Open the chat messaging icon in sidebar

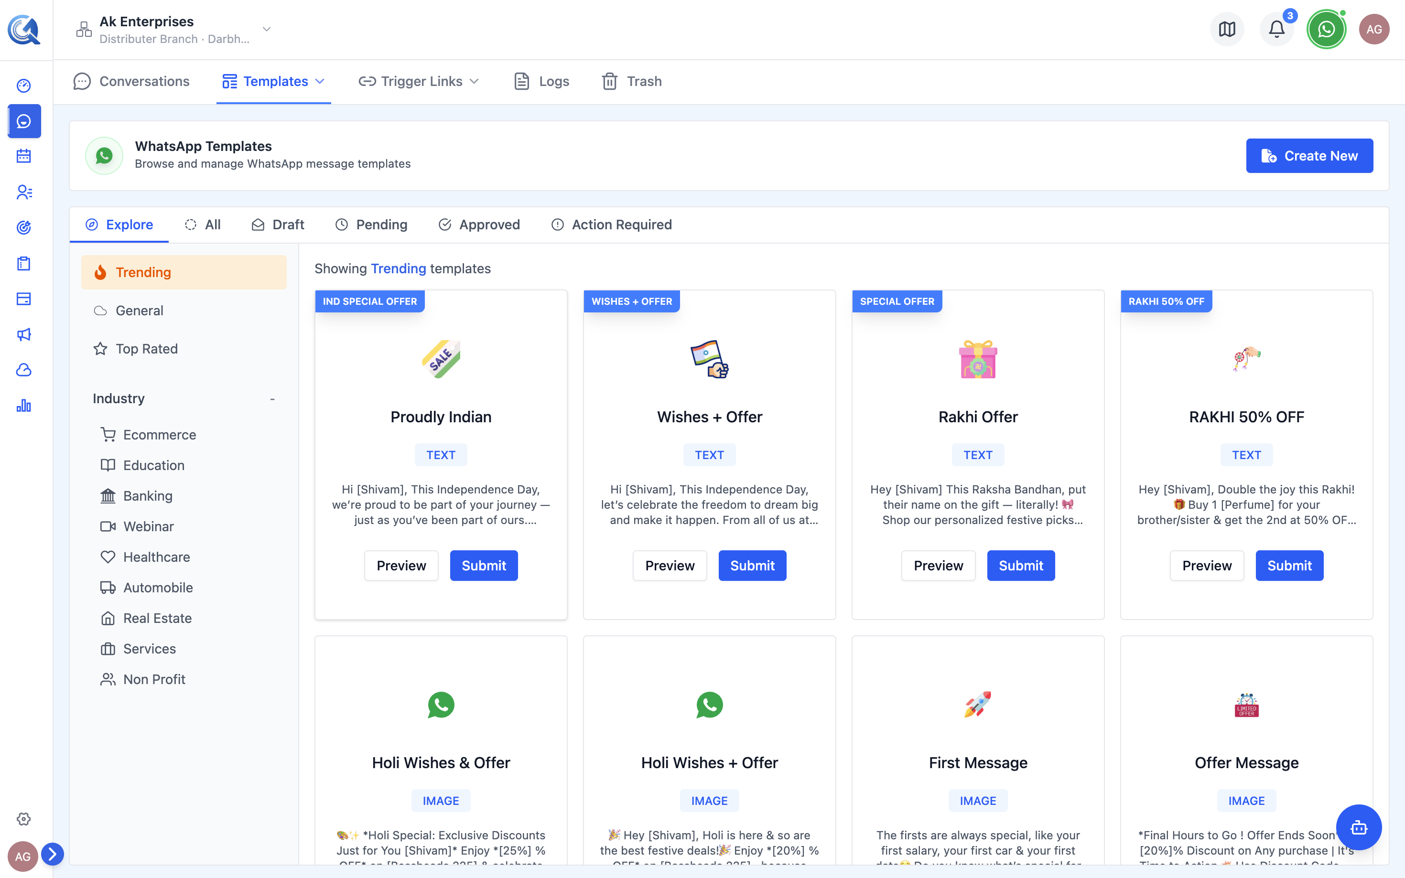[24, 121]
